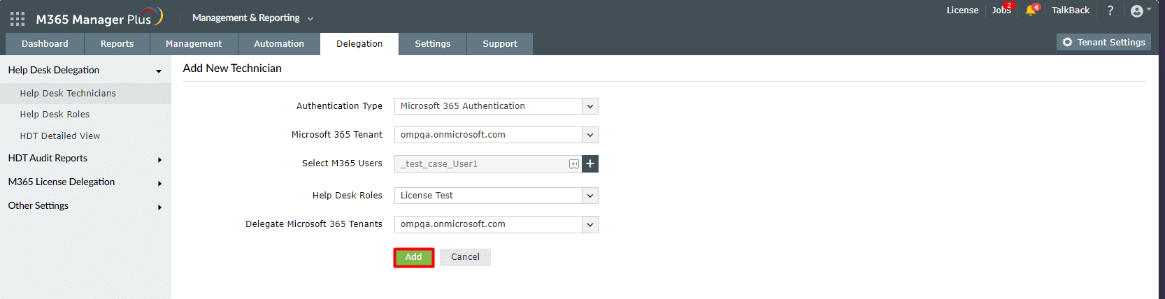This screenshot has width=1165, height=299.
Task: Switch to the Automation tab
Action: pos(278,44)
